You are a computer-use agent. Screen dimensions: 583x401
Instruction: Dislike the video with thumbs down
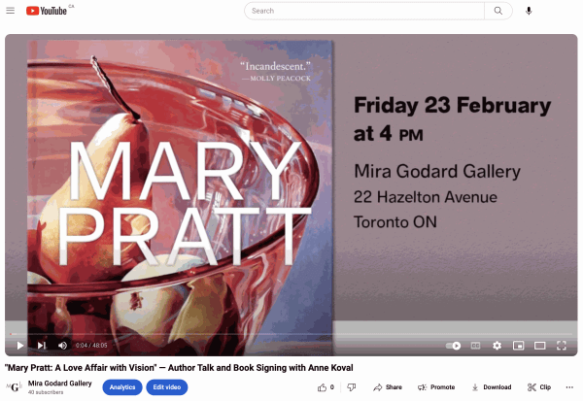click(351, 387)
